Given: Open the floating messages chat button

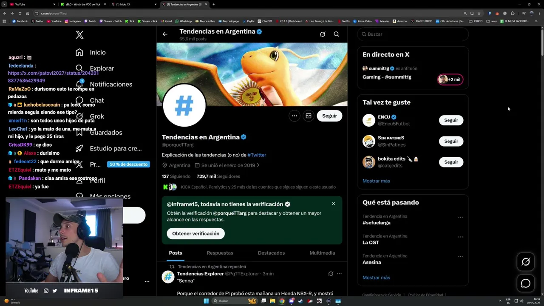Looking at the screenshot, I should 526,283.
